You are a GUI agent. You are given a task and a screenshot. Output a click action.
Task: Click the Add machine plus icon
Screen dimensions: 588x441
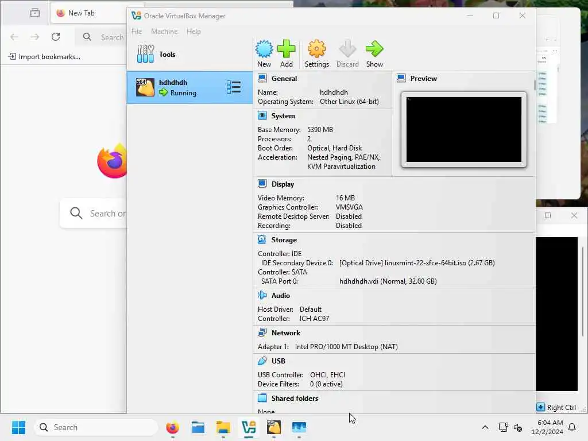pos(286,49)
